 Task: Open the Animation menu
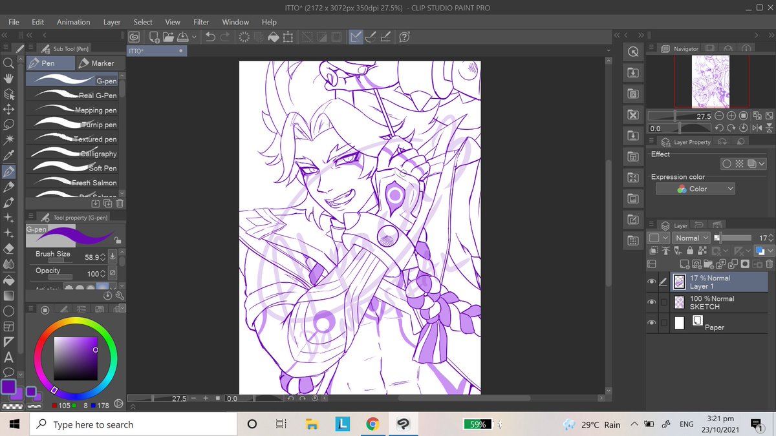click(x=74, y=22)
